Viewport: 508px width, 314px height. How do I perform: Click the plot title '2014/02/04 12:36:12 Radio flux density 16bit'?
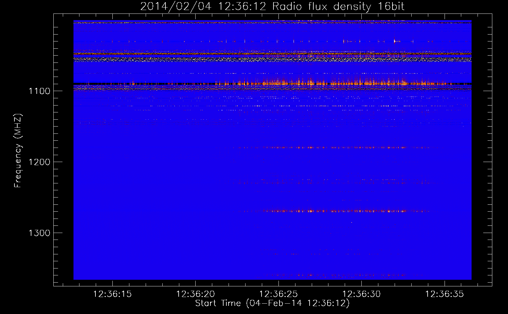pos(272,6)
